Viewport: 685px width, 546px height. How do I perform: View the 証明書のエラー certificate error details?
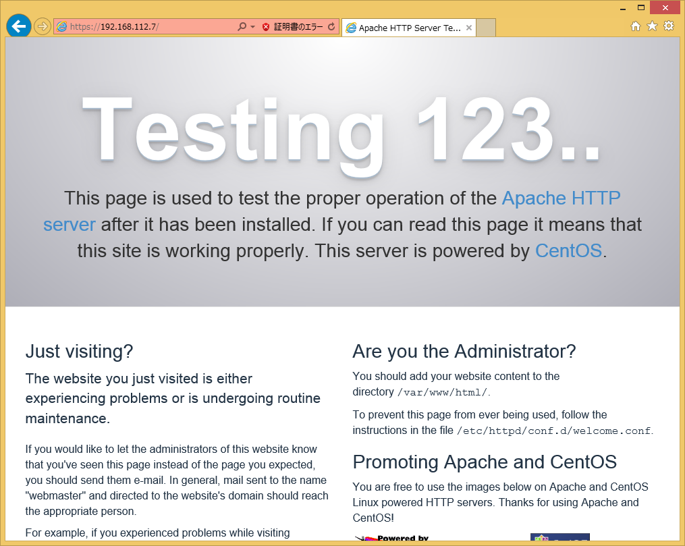click(298, 26)
